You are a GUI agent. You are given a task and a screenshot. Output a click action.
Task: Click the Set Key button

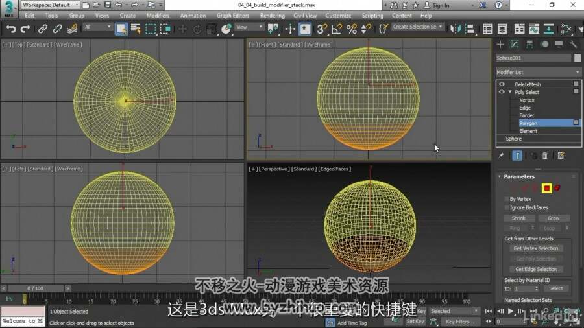tap(415, 322)
